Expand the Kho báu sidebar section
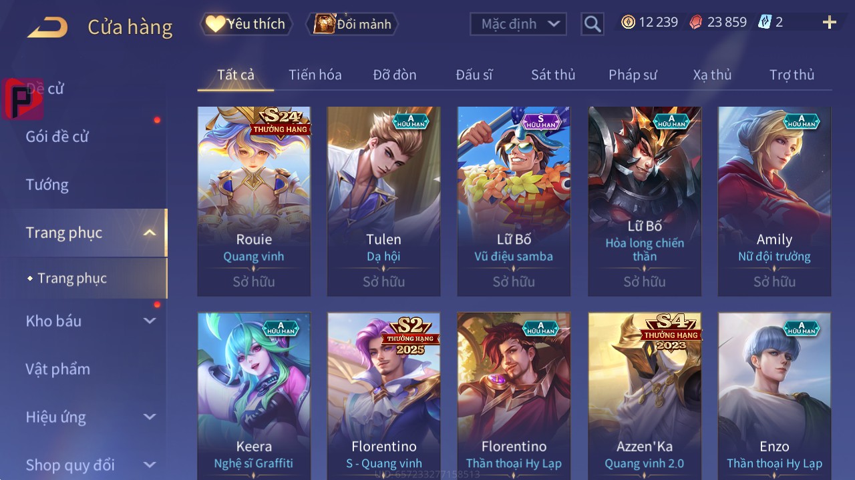 click(x=150, y=321)
